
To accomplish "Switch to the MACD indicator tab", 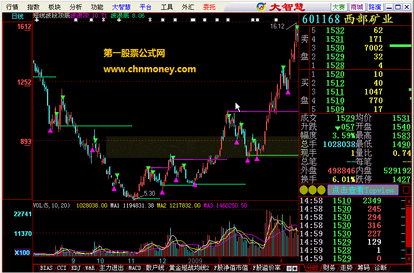I will tap(135, 268).
